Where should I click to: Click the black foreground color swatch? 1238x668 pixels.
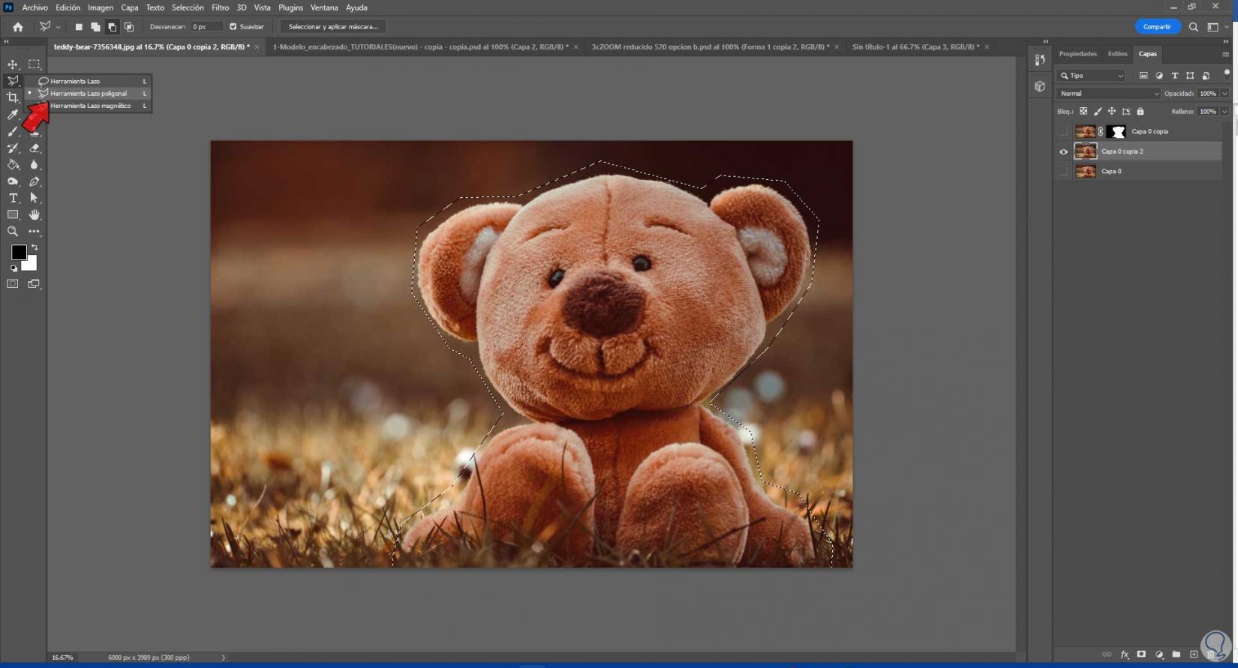tap(19, 253)
